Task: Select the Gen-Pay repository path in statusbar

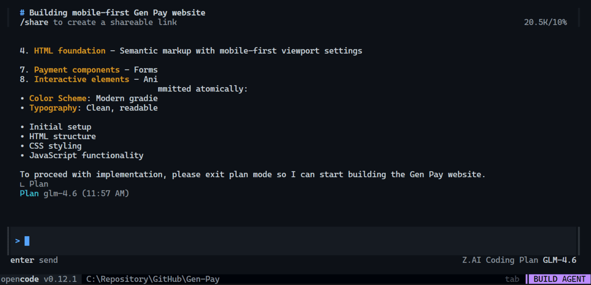Action: tap(153, 279)
